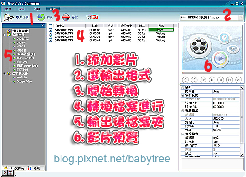Open the 文件 menu
The width and height of the screenshot is (246, 177).
8,9
